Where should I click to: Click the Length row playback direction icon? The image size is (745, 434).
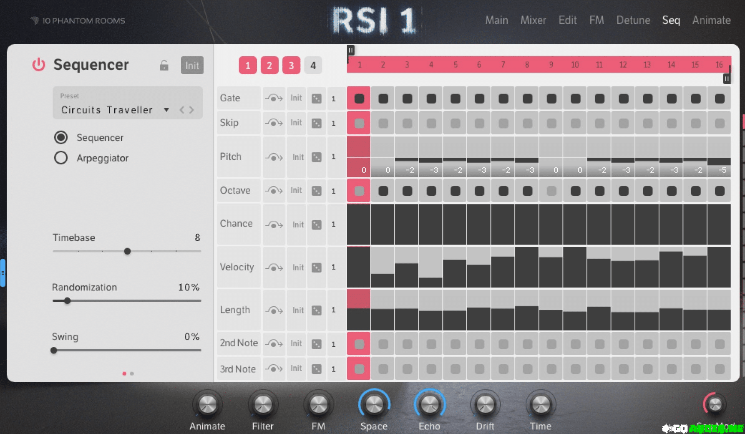pyautogui.click(x=274, y=310)
